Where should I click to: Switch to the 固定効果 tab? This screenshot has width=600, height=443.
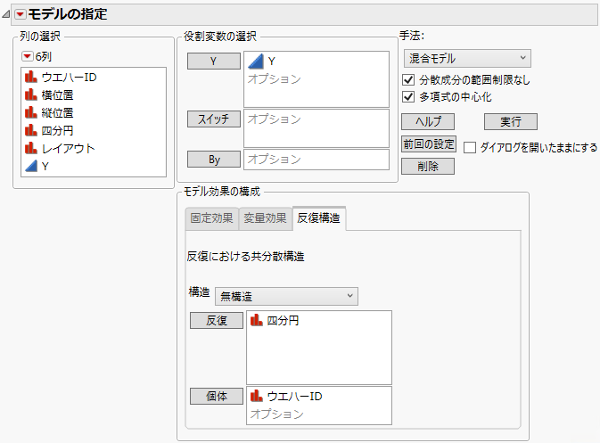tap(212, 218)
